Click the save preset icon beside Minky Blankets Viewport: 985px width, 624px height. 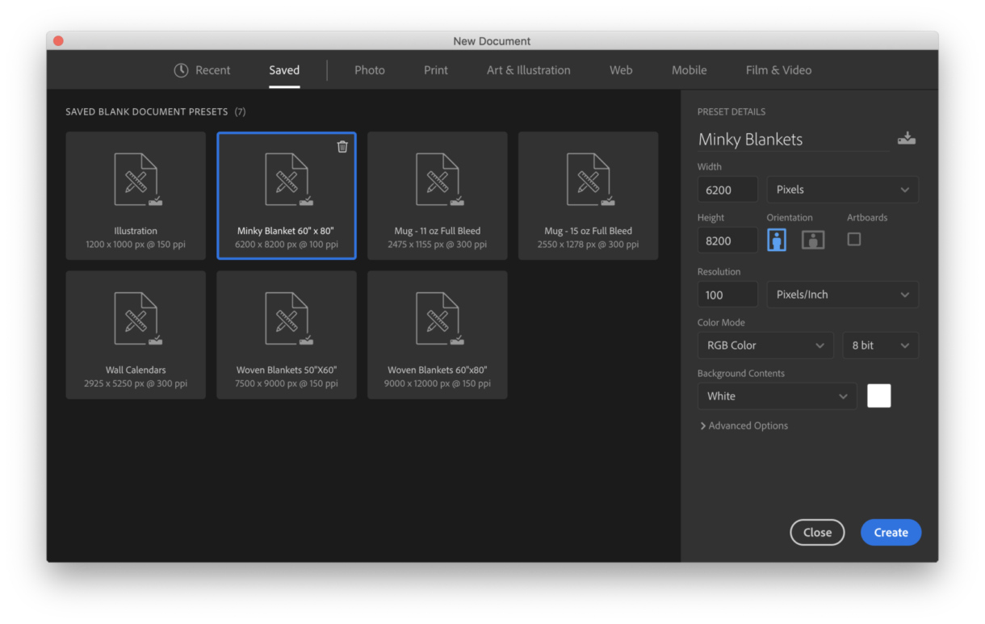pyautogui.click(x=906, y=139)
